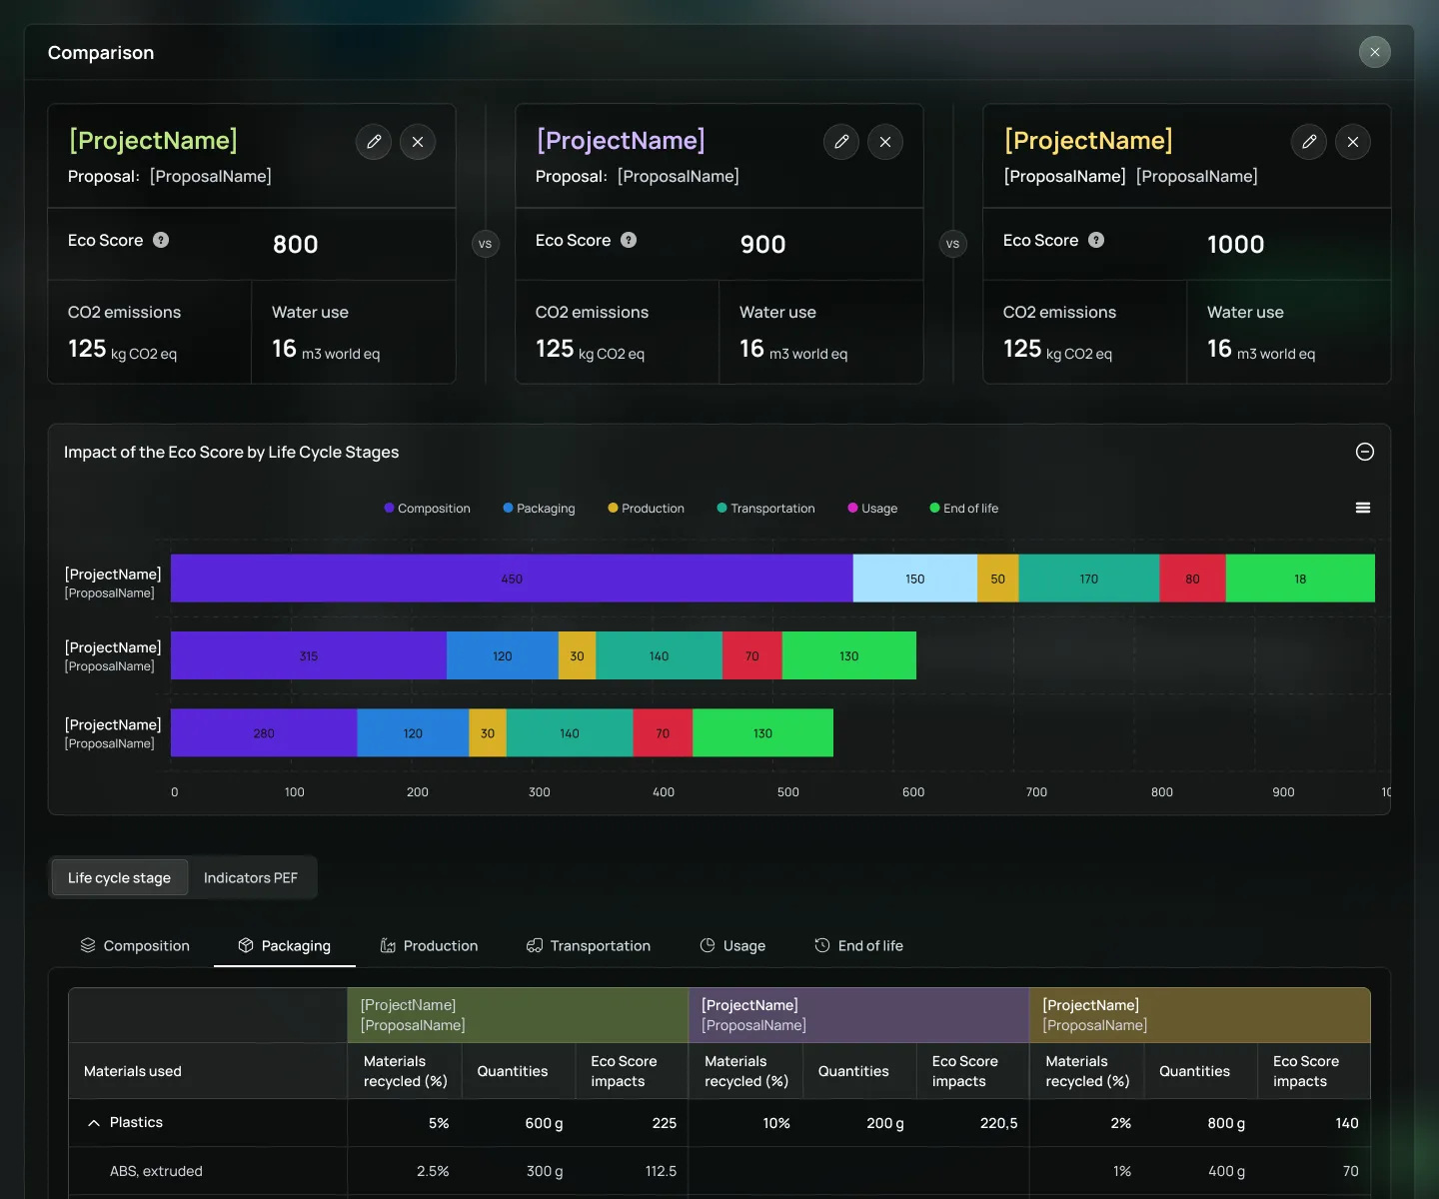The width and height of the screenshot is (1439, 1199).
Task: Close the Comparison dialog
Action: (x=1375, y=52)
